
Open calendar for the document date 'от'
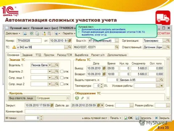point(70,41)
